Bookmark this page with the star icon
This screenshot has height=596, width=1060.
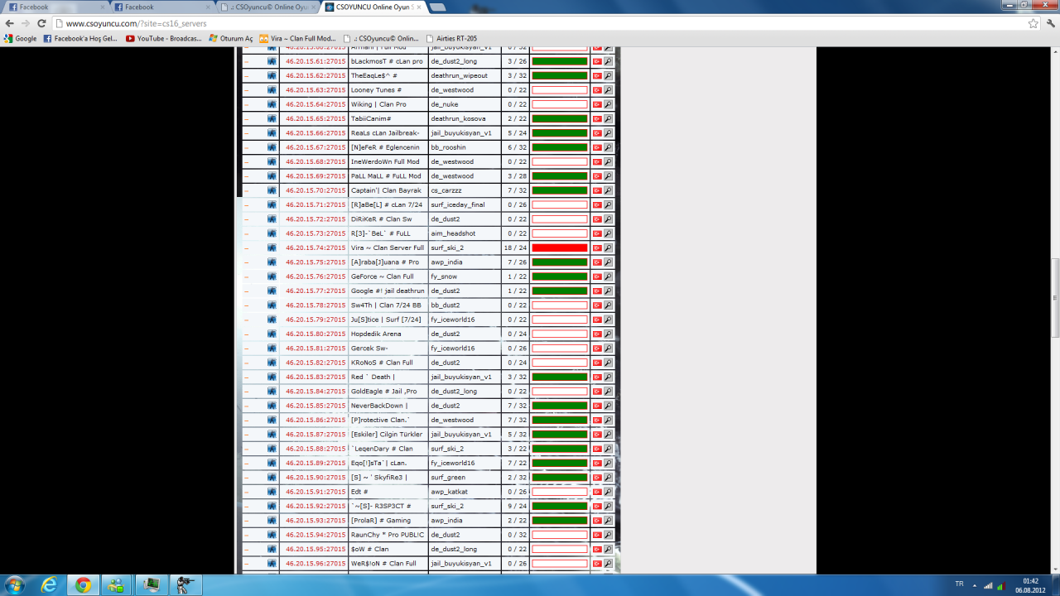tap(1033, 23)
